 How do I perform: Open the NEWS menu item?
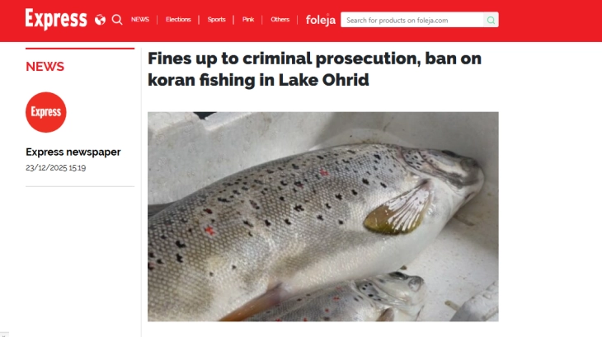140,20
